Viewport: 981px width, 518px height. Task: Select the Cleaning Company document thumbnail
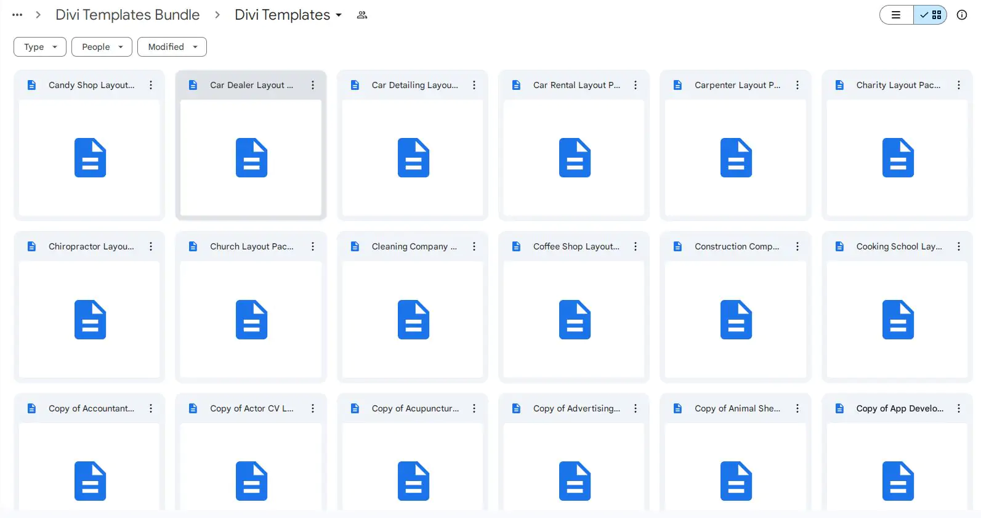tap(413, 319)
